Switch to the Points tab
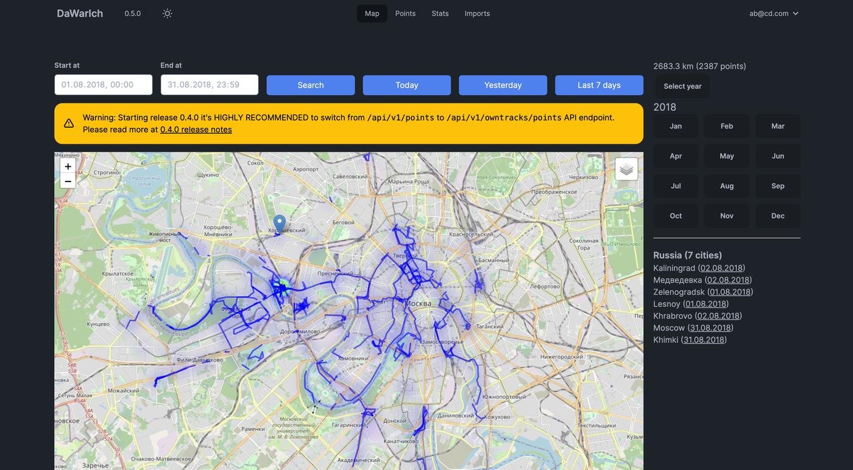The height and width of the screenshot is (470, 853). (405, 13)
